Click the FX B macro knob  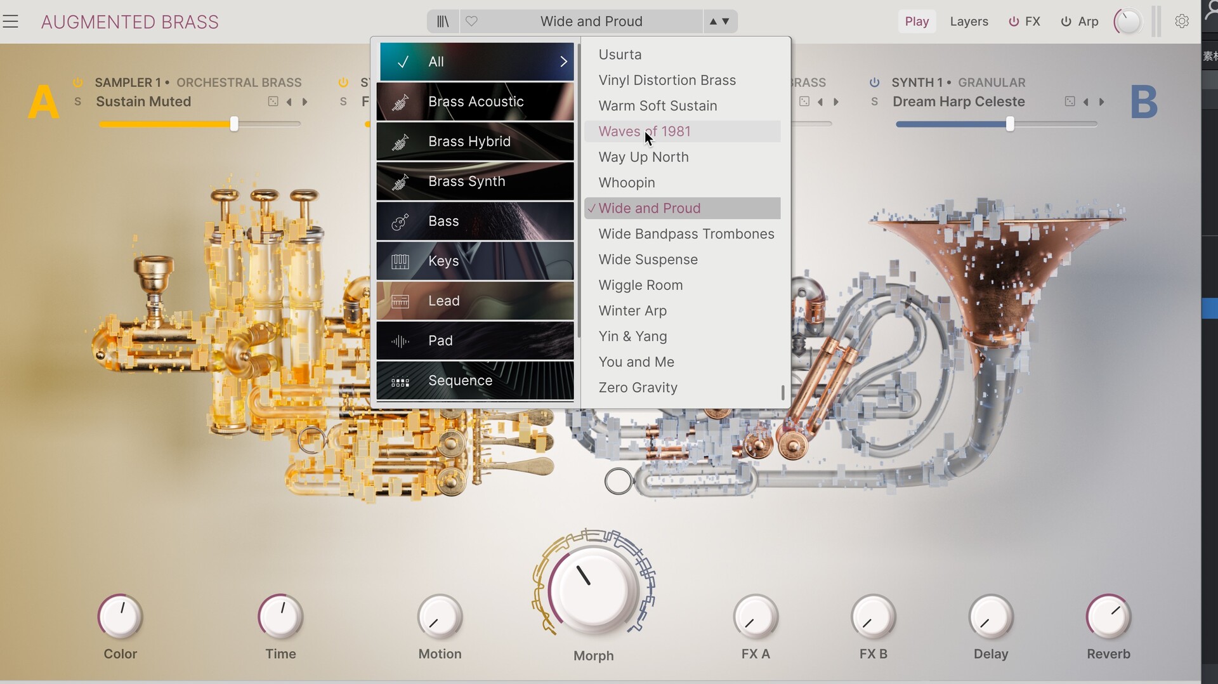pos(873,616)
